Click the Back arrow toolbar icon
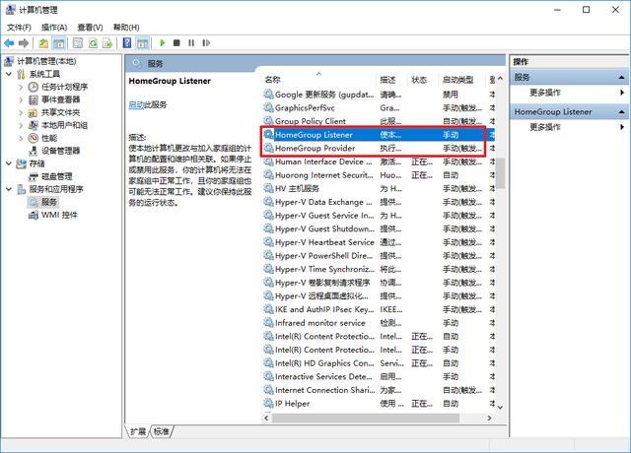This screenshot has width=631, height=453. pyautogui.click(x=9, y=43)
